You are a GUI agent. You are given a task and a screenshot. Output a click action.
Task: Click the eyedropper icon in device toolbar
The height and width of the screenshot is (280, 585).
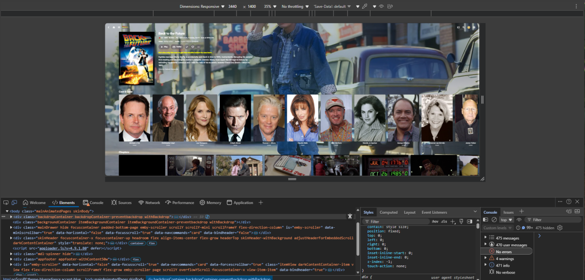tap(364, 7)
